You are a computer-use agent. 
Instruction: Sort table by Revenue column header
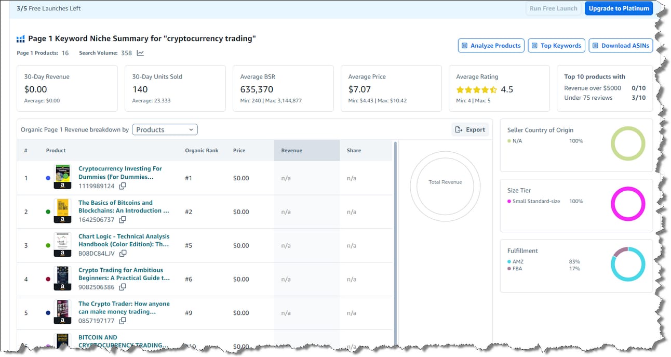[x=291, y=151]
